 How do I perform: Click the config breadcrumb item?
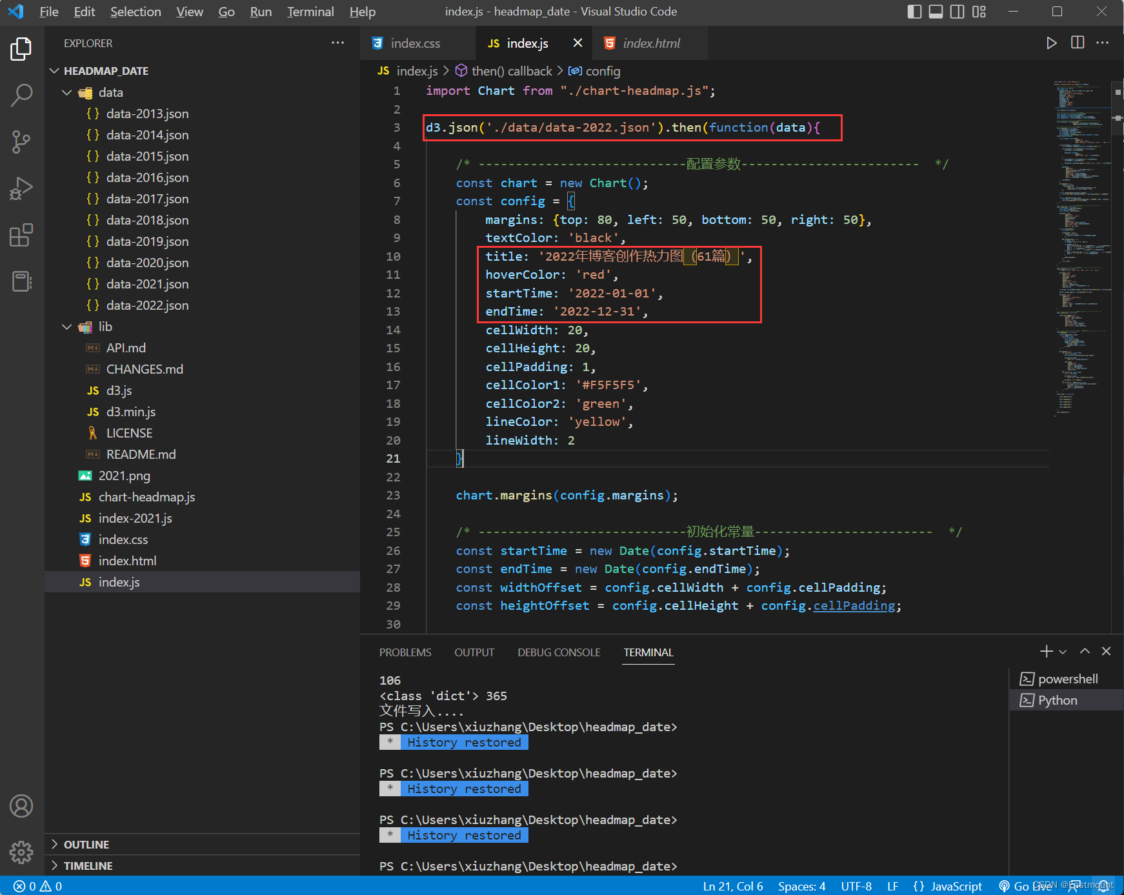coord(594,71)
